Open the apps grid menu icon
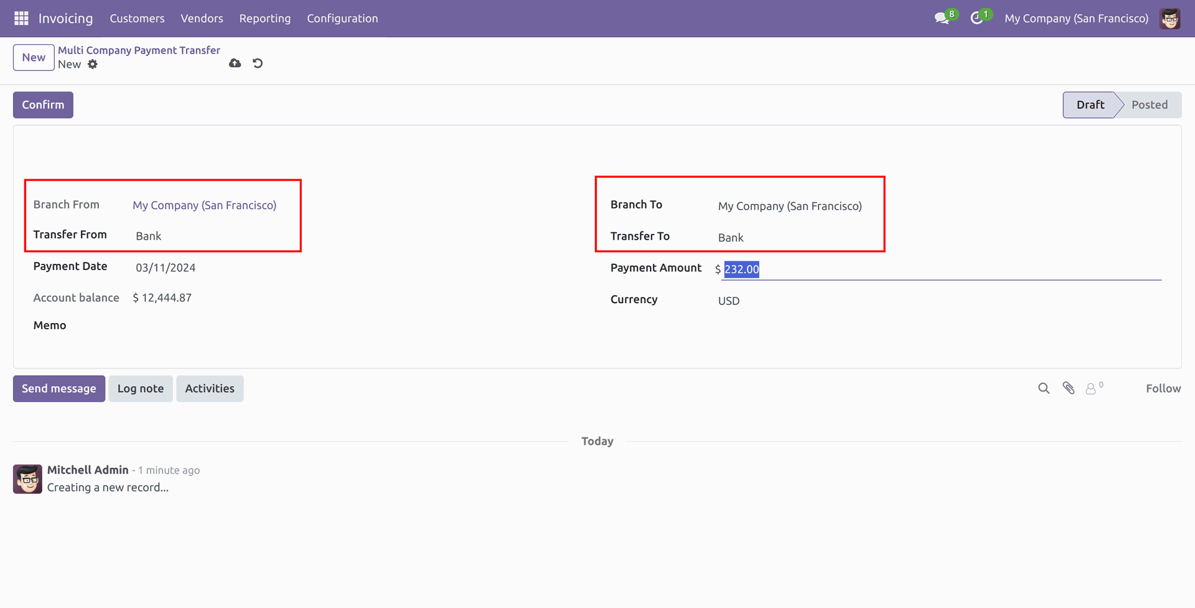The width and height of the screenshot is (1195, 608). pyautogui.click(x=21, y=19)
